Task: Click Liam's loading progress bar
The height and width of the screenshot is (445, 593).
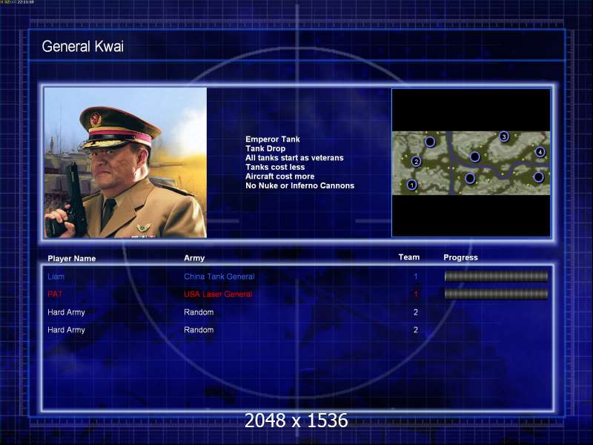Action: tap(496, 277)
